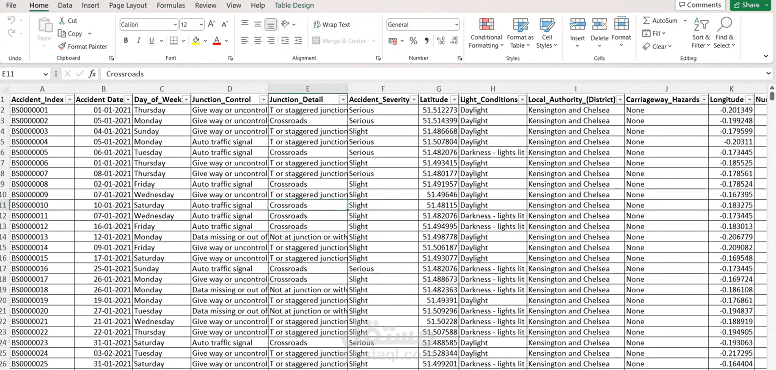Click the Format Painter icon
Viewport: 776px width, 370px height.
point(62,46)
